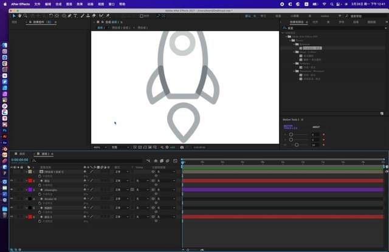Open the 文件 menu
This screenshot has width=389, height=252.
coord(37,4)
